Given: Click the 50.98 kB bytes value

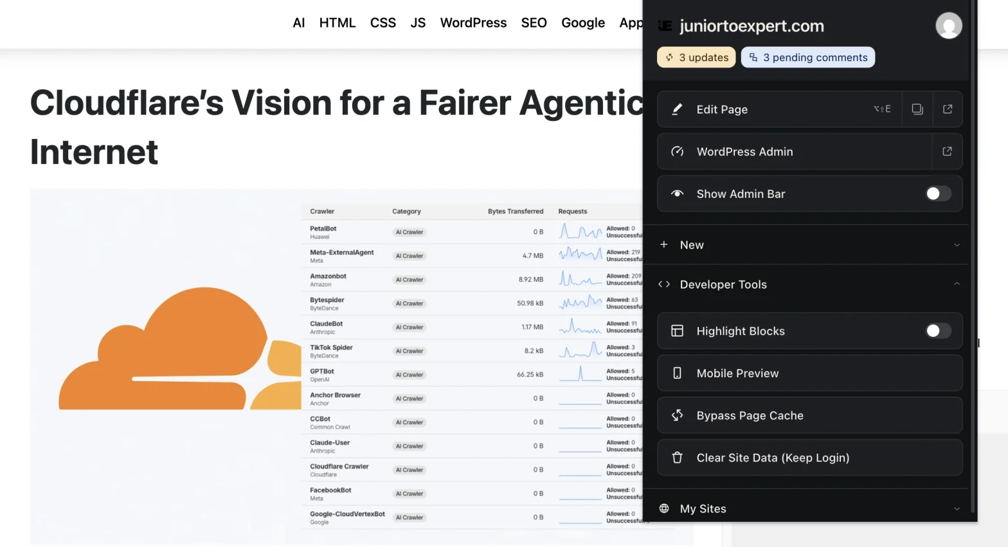Looking at the screenshot, I should pyautogui.click(x=530, y=303).
